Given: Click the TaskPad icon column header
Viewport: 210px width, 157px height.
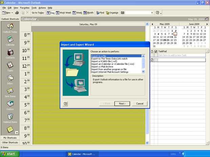Looking at the screenshot, I should 152,51.
